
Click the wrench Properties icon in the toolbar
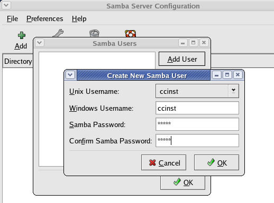tap(58, 33)
